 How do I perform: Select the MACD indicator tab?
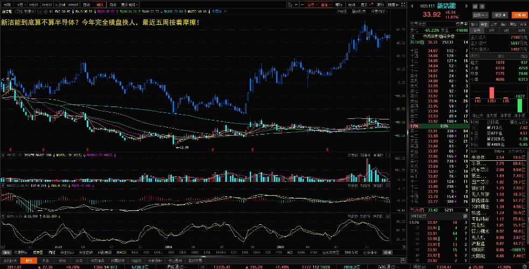point(121,252)
